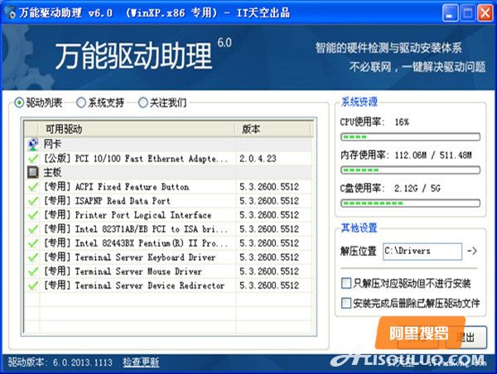This screenshot has height=374, width=497.
Task: Select the Intel 82371AB/EB PCI to ISA row
Action: [169, 229]
